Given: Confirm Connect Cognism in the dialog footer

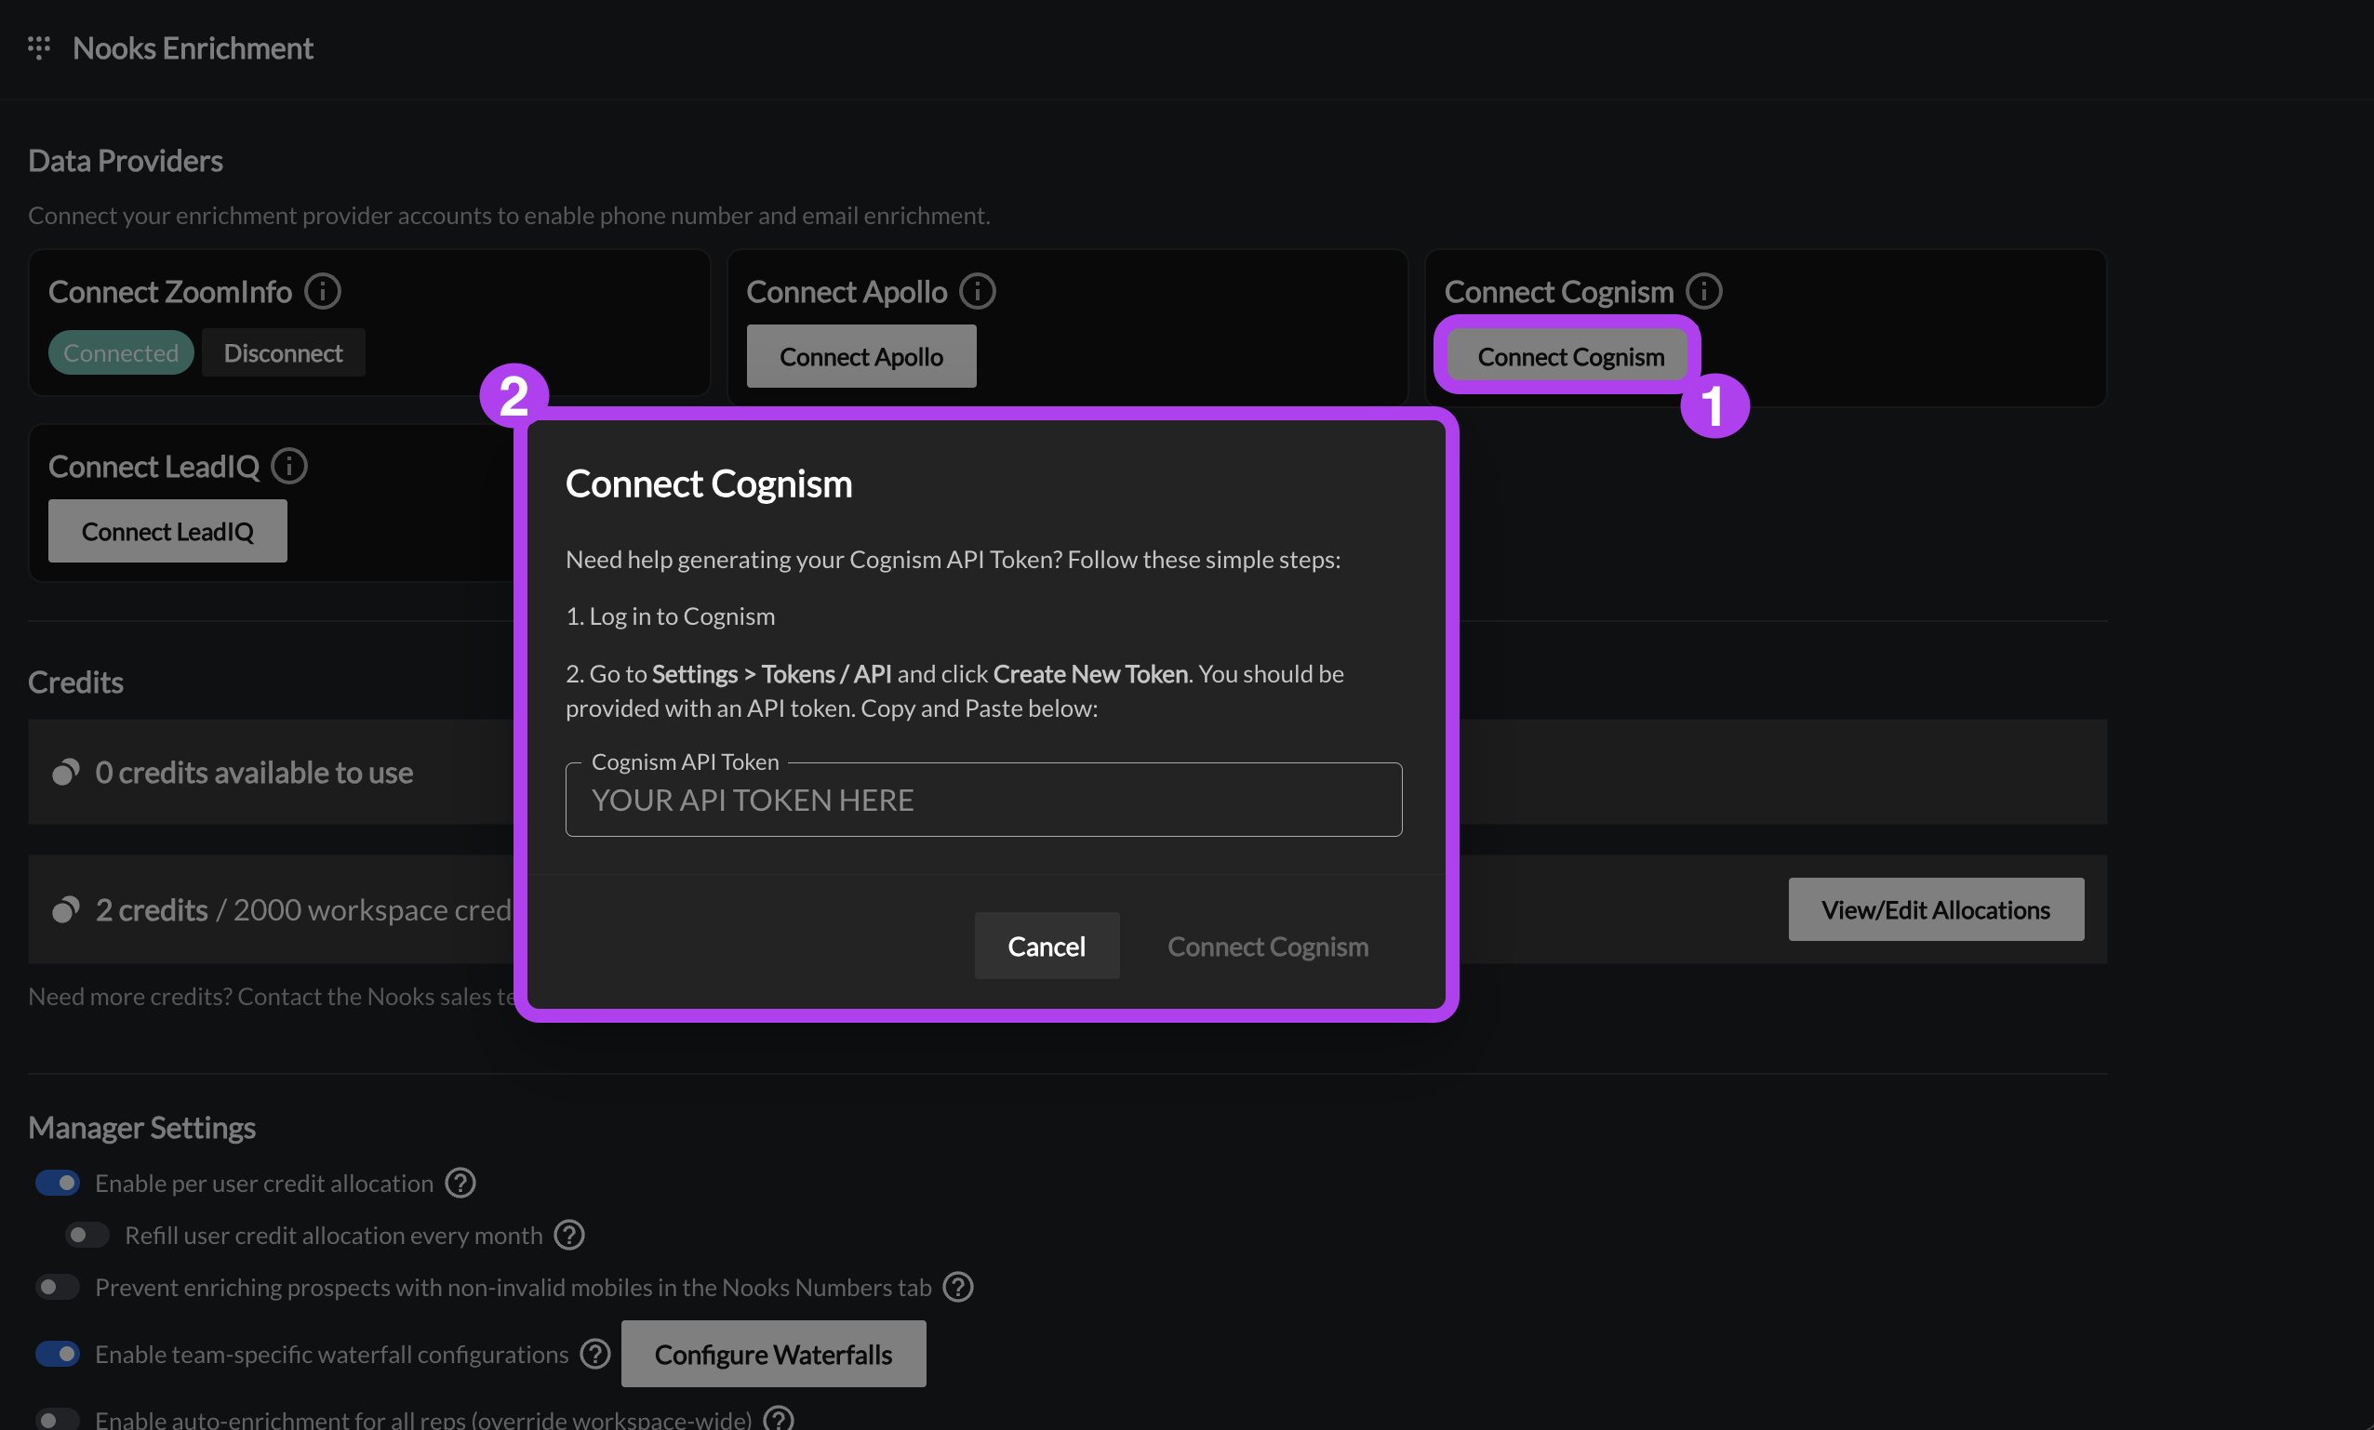Looking at the screenshot, I should coord(1268,946).
